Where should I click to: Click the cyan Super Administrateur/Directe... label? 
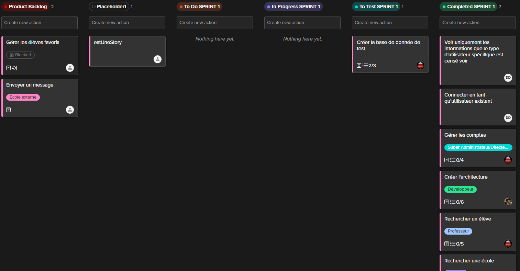(x=478, y=147)
